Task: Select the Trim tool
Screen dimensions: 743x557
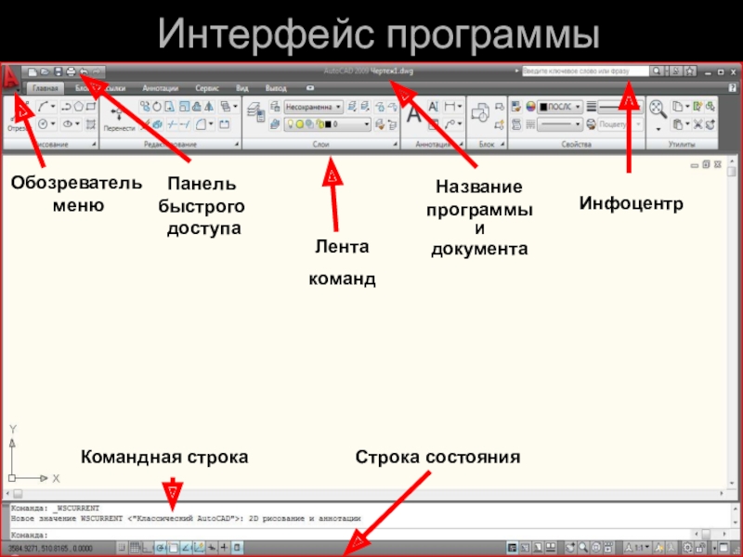Action: click(x=173, y=124)
